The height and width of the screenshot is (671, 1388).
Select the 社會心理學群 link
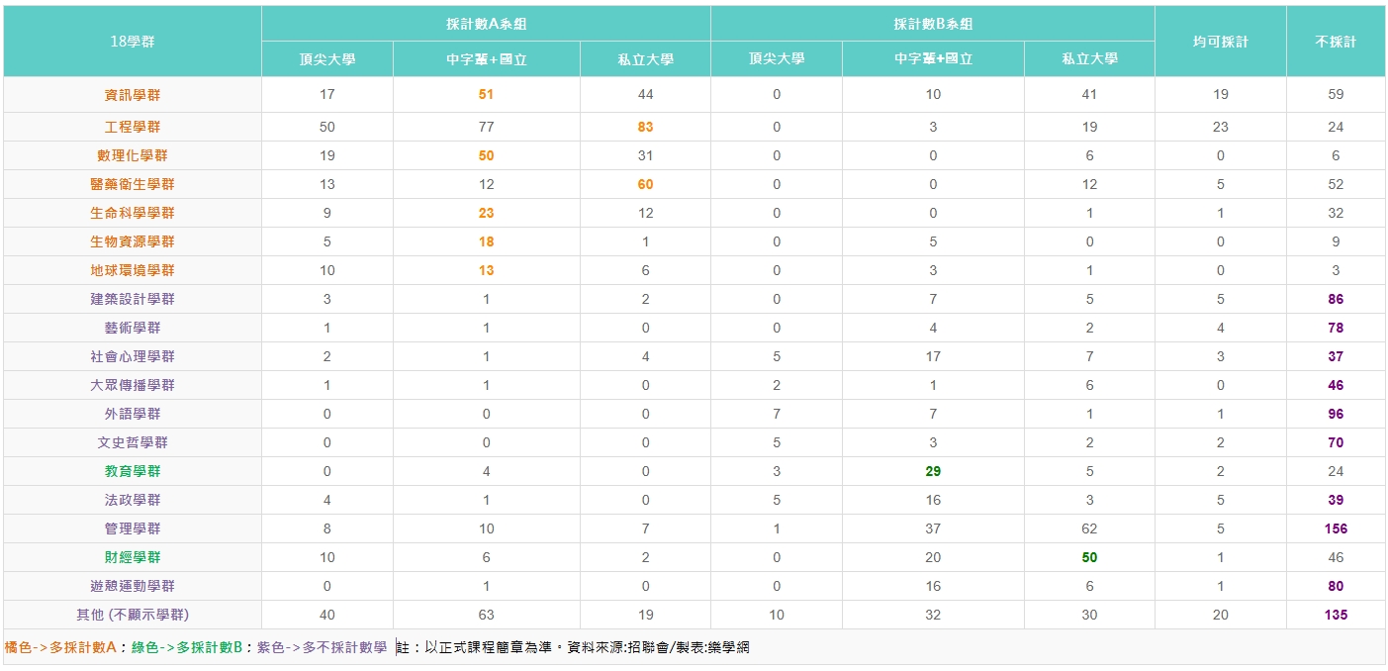133,356
